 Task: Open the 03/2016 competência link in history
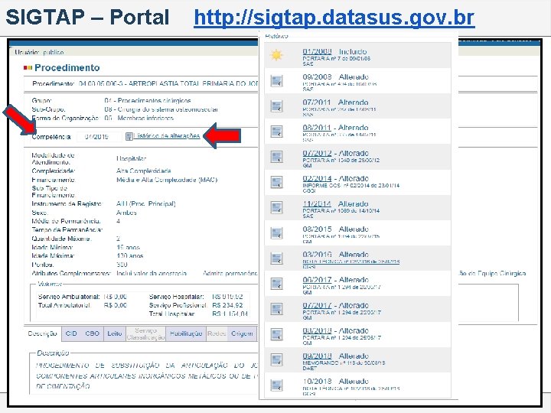coord(317,254)
